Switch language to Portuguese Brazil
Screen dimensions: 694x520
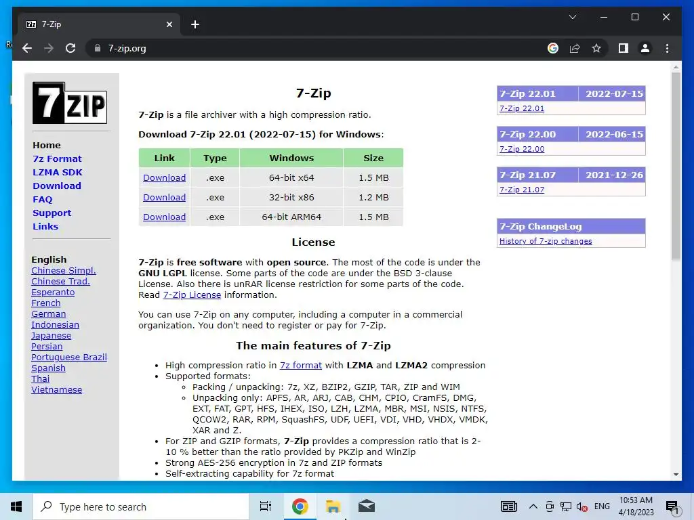69,357
